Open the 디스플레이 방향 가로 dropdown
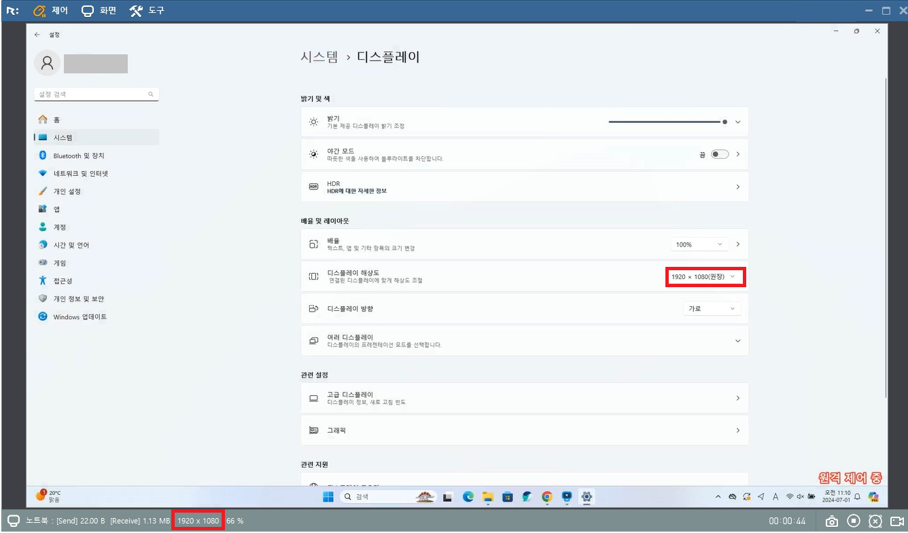This screenshot has width=908, height=533. [x=711, y=308]
